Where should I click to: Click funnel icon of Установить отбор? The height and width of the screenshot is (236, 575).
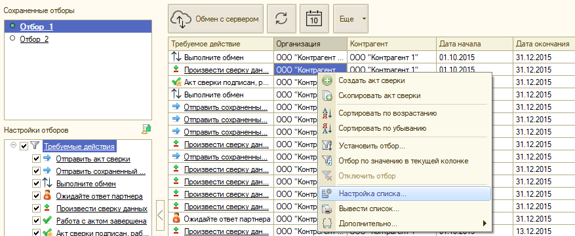pos(327,146)
